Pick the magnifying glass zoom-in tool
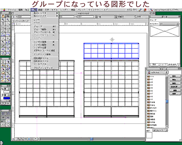 click(3, 20)
